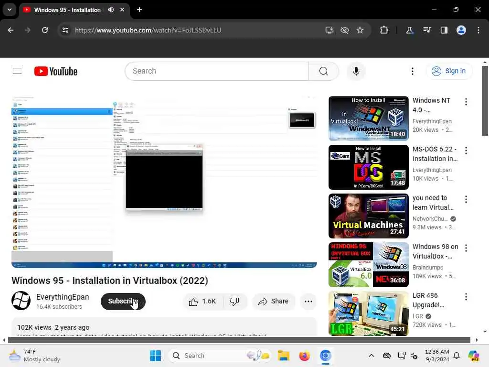
Task: Open the EverythingEpan channel name link
Action: pyautogui.click(x=63, y=297)
